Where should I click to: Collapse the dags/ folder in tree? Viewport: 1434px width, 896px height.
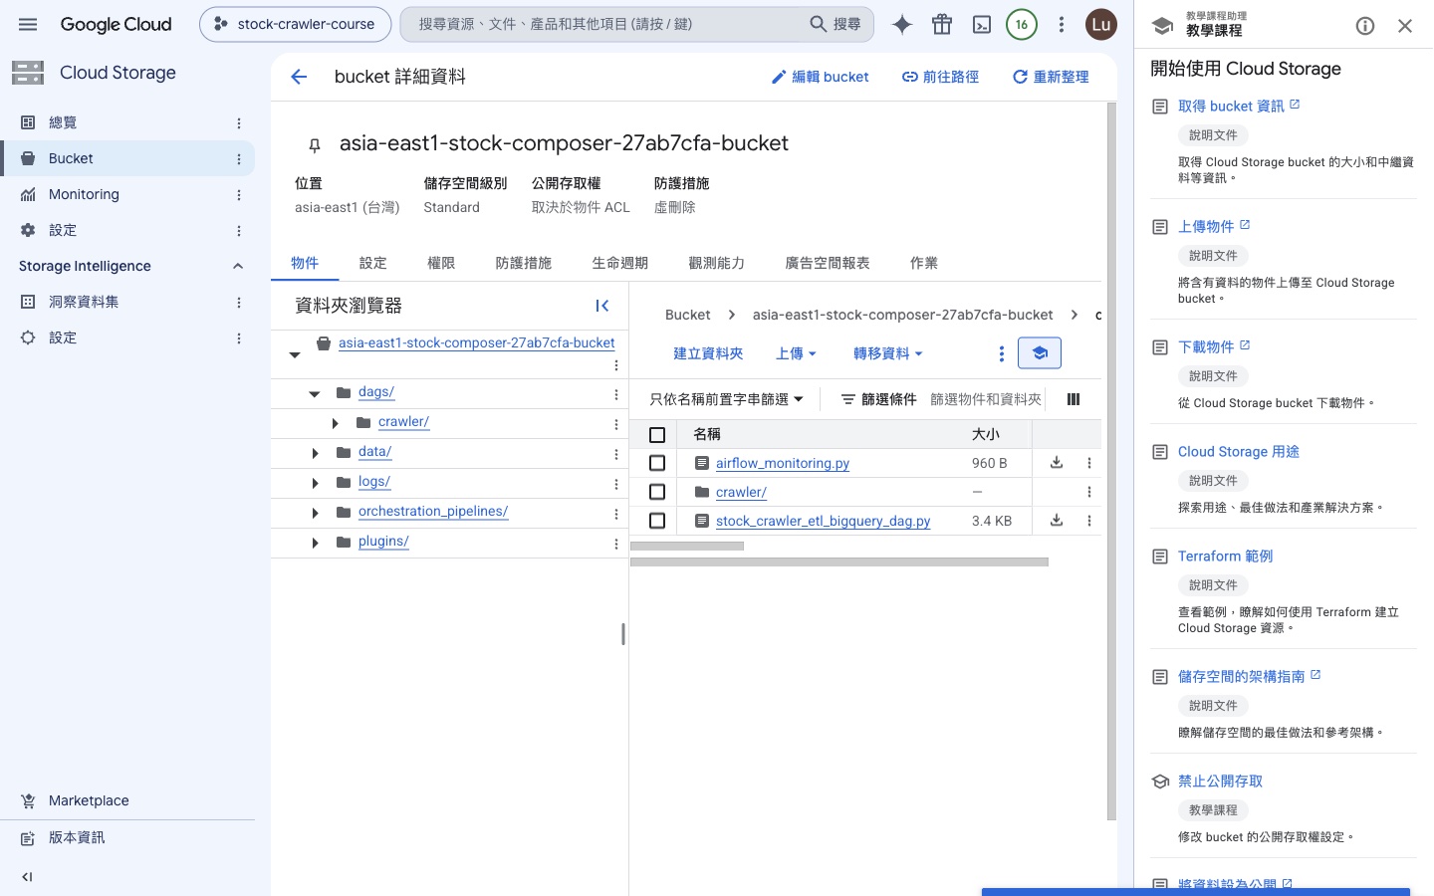click(315, 394)
